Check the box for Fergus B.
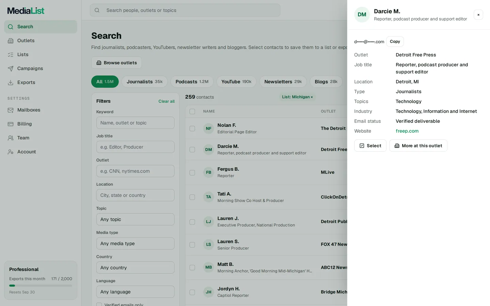Viewport: 490px width, 306px height. coord(192,173)
